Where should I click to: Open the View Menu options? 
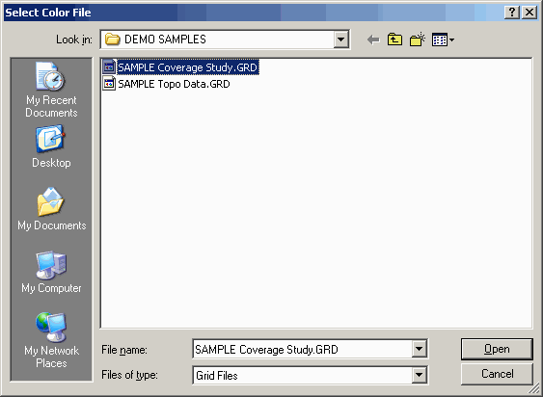[443, 40]
